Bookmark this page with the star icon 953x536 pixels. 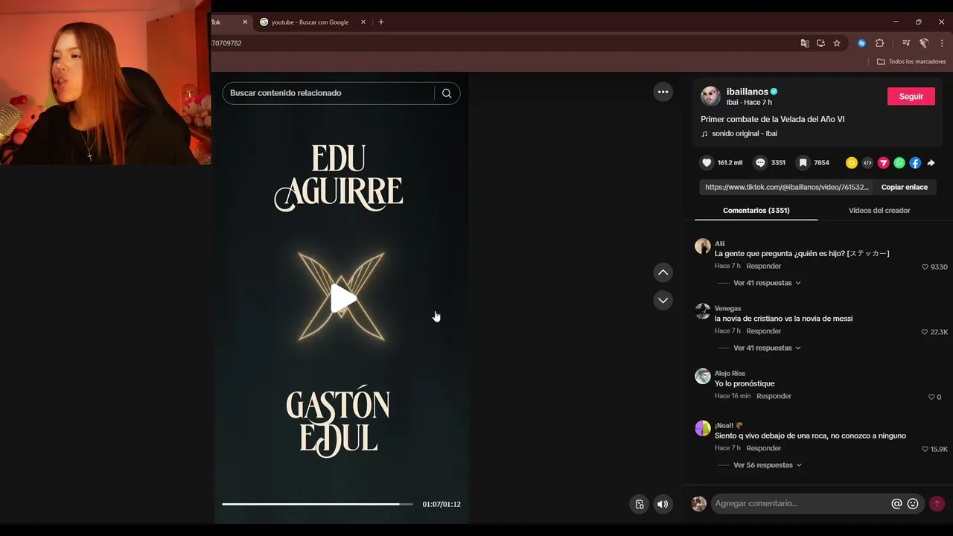point(837,43)
